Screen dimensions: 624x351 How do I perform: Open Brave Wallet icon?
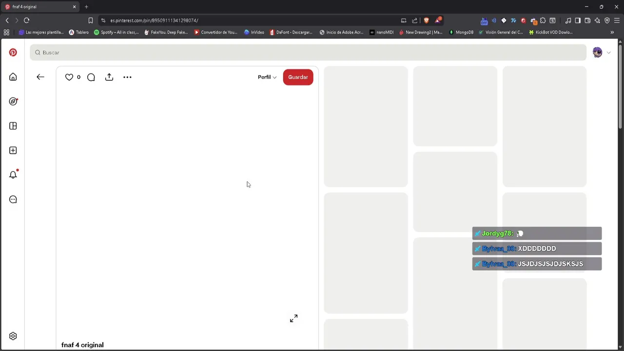[587, 20]
